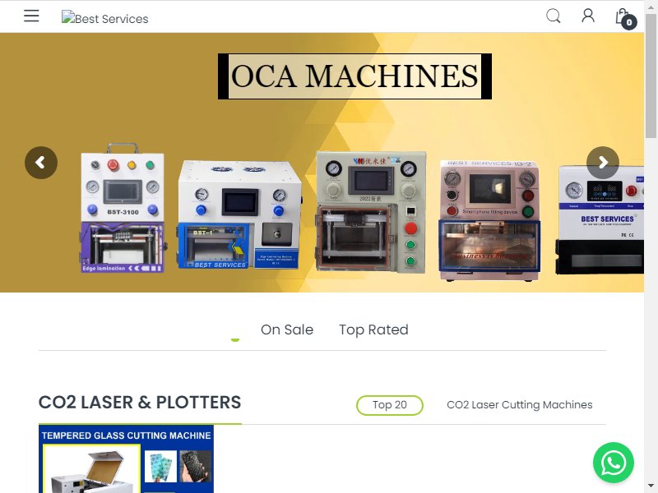Image resolution: width=658 pixels, height=493 pixels.
Task: Open WhatsApp chat bubble
Action: point(613,463)
